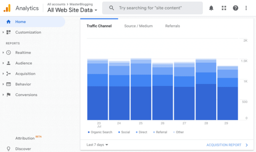
Task: Click the 1.5K axis label
Action: pos(244,61)
